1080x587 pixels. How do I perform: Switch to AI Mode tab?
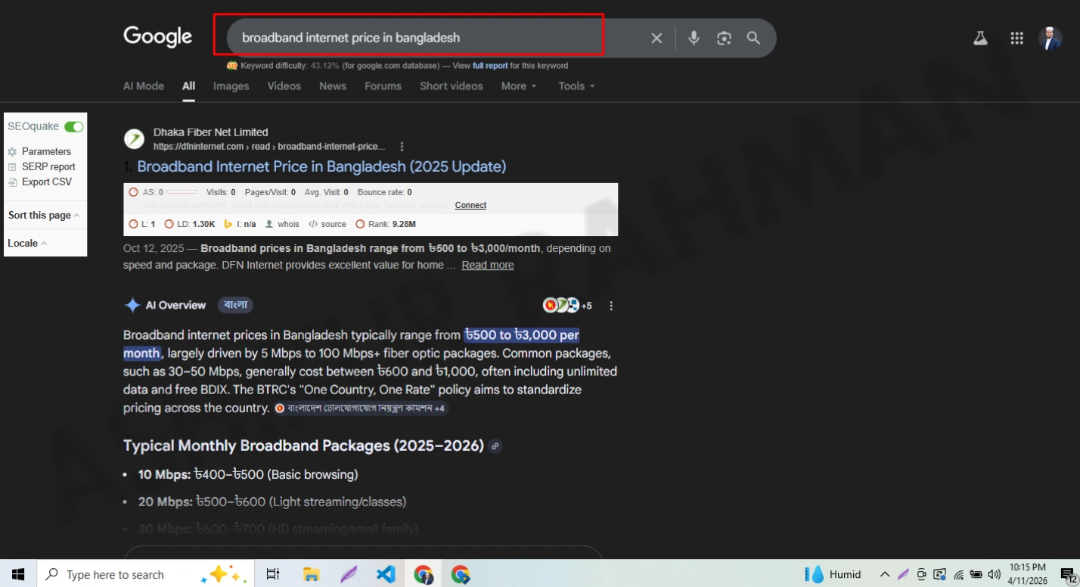click(x=144, y=86)
